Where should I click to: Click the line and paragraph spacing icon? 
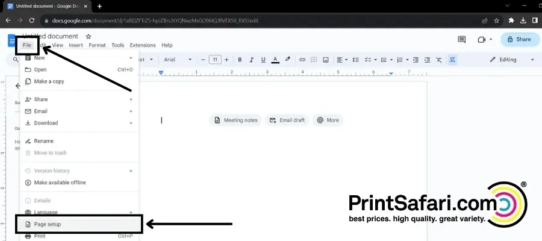pyautogui.click(x=355, y=60)
